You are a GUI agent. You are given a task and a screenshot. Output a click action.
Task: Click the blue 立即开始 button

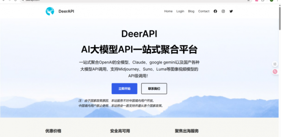125,89
